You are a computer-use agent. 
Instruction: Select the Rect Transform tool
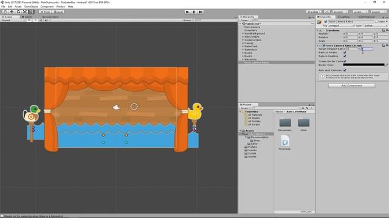pos(31,12)
